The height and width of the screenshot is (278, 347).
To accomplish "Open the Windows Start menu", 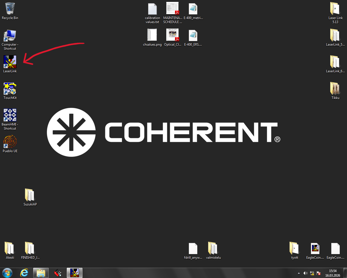I will 7,273.
